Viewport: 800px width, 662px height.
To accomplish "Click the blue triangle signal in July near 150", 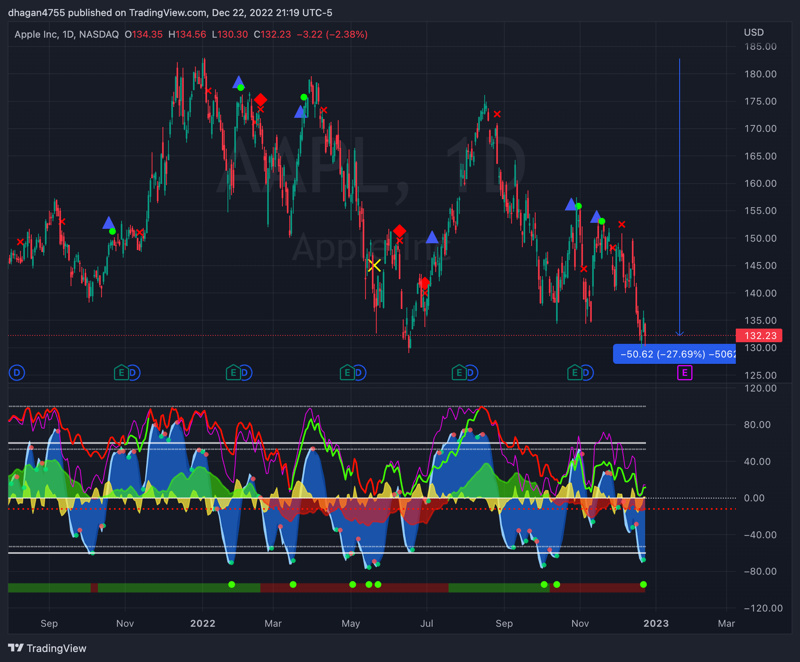I will (x=432, y=237).
